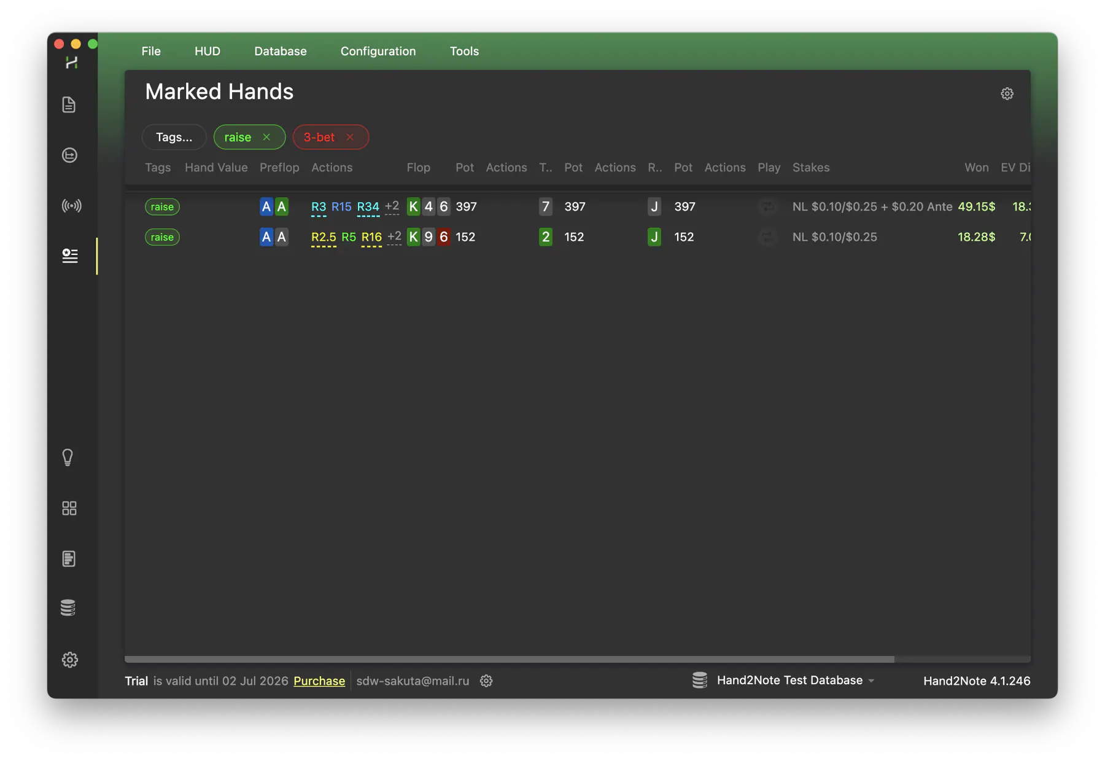Open the Hand2Note logo icon in sidebar

(x=71, y=63)
